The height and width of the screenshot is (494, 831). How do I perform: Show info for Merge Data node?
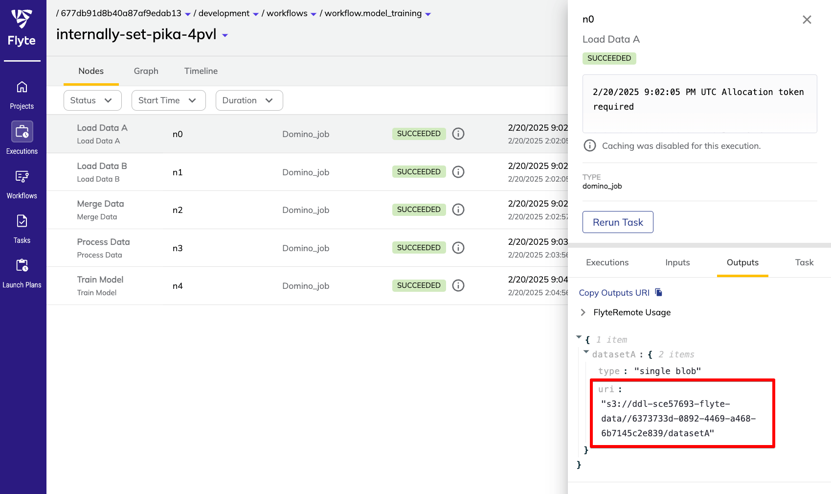(x=458, y=210)
